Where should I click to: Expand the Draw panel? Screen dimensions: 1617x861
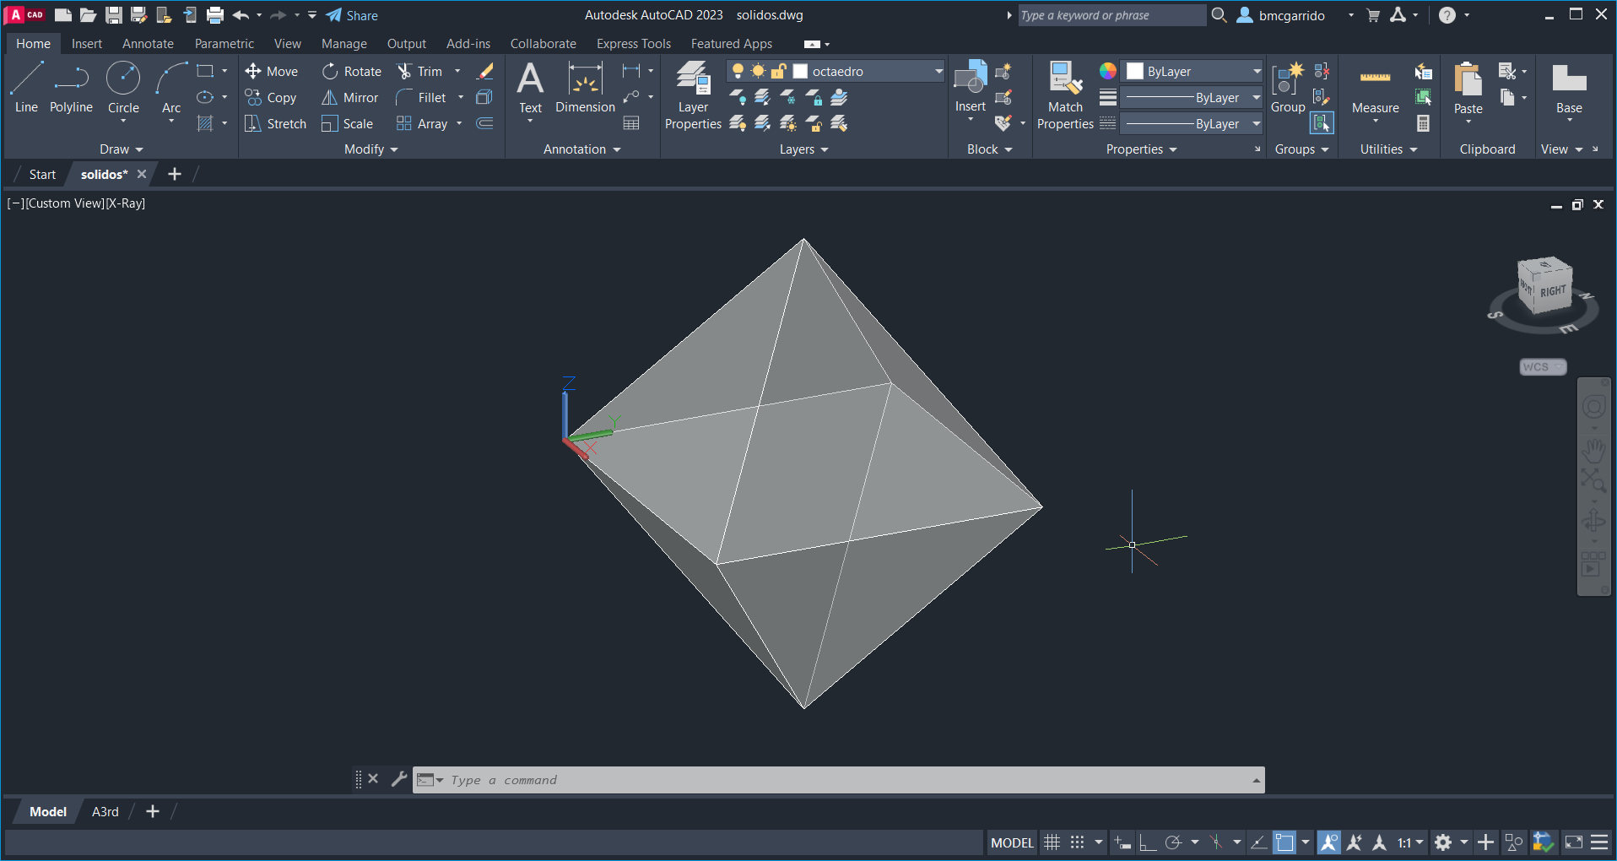(x=122, y=149)
